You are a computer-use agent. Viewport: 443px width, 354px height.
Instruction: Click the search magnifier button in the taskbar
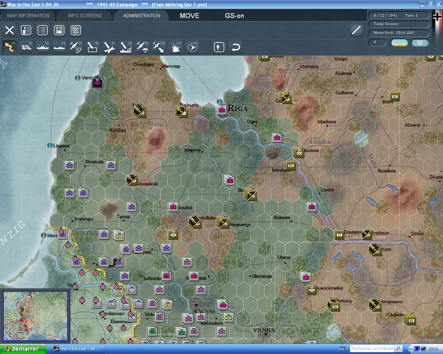398,348
